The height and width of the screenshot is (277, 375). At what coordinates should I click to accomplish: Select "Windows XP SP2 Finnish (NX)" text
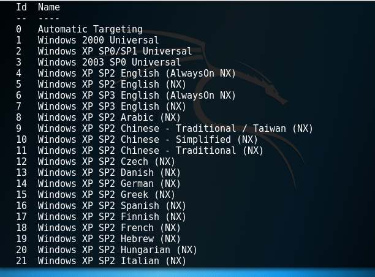[x=112, y=217]
